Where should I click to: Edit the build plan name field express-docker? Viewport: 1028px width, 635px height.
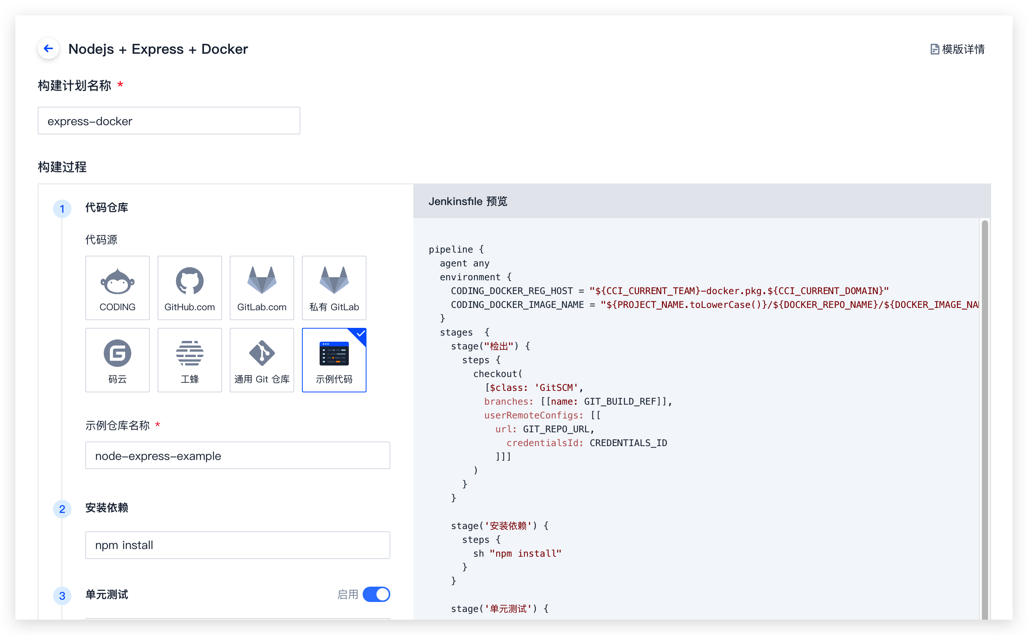(x=169, y=121)
